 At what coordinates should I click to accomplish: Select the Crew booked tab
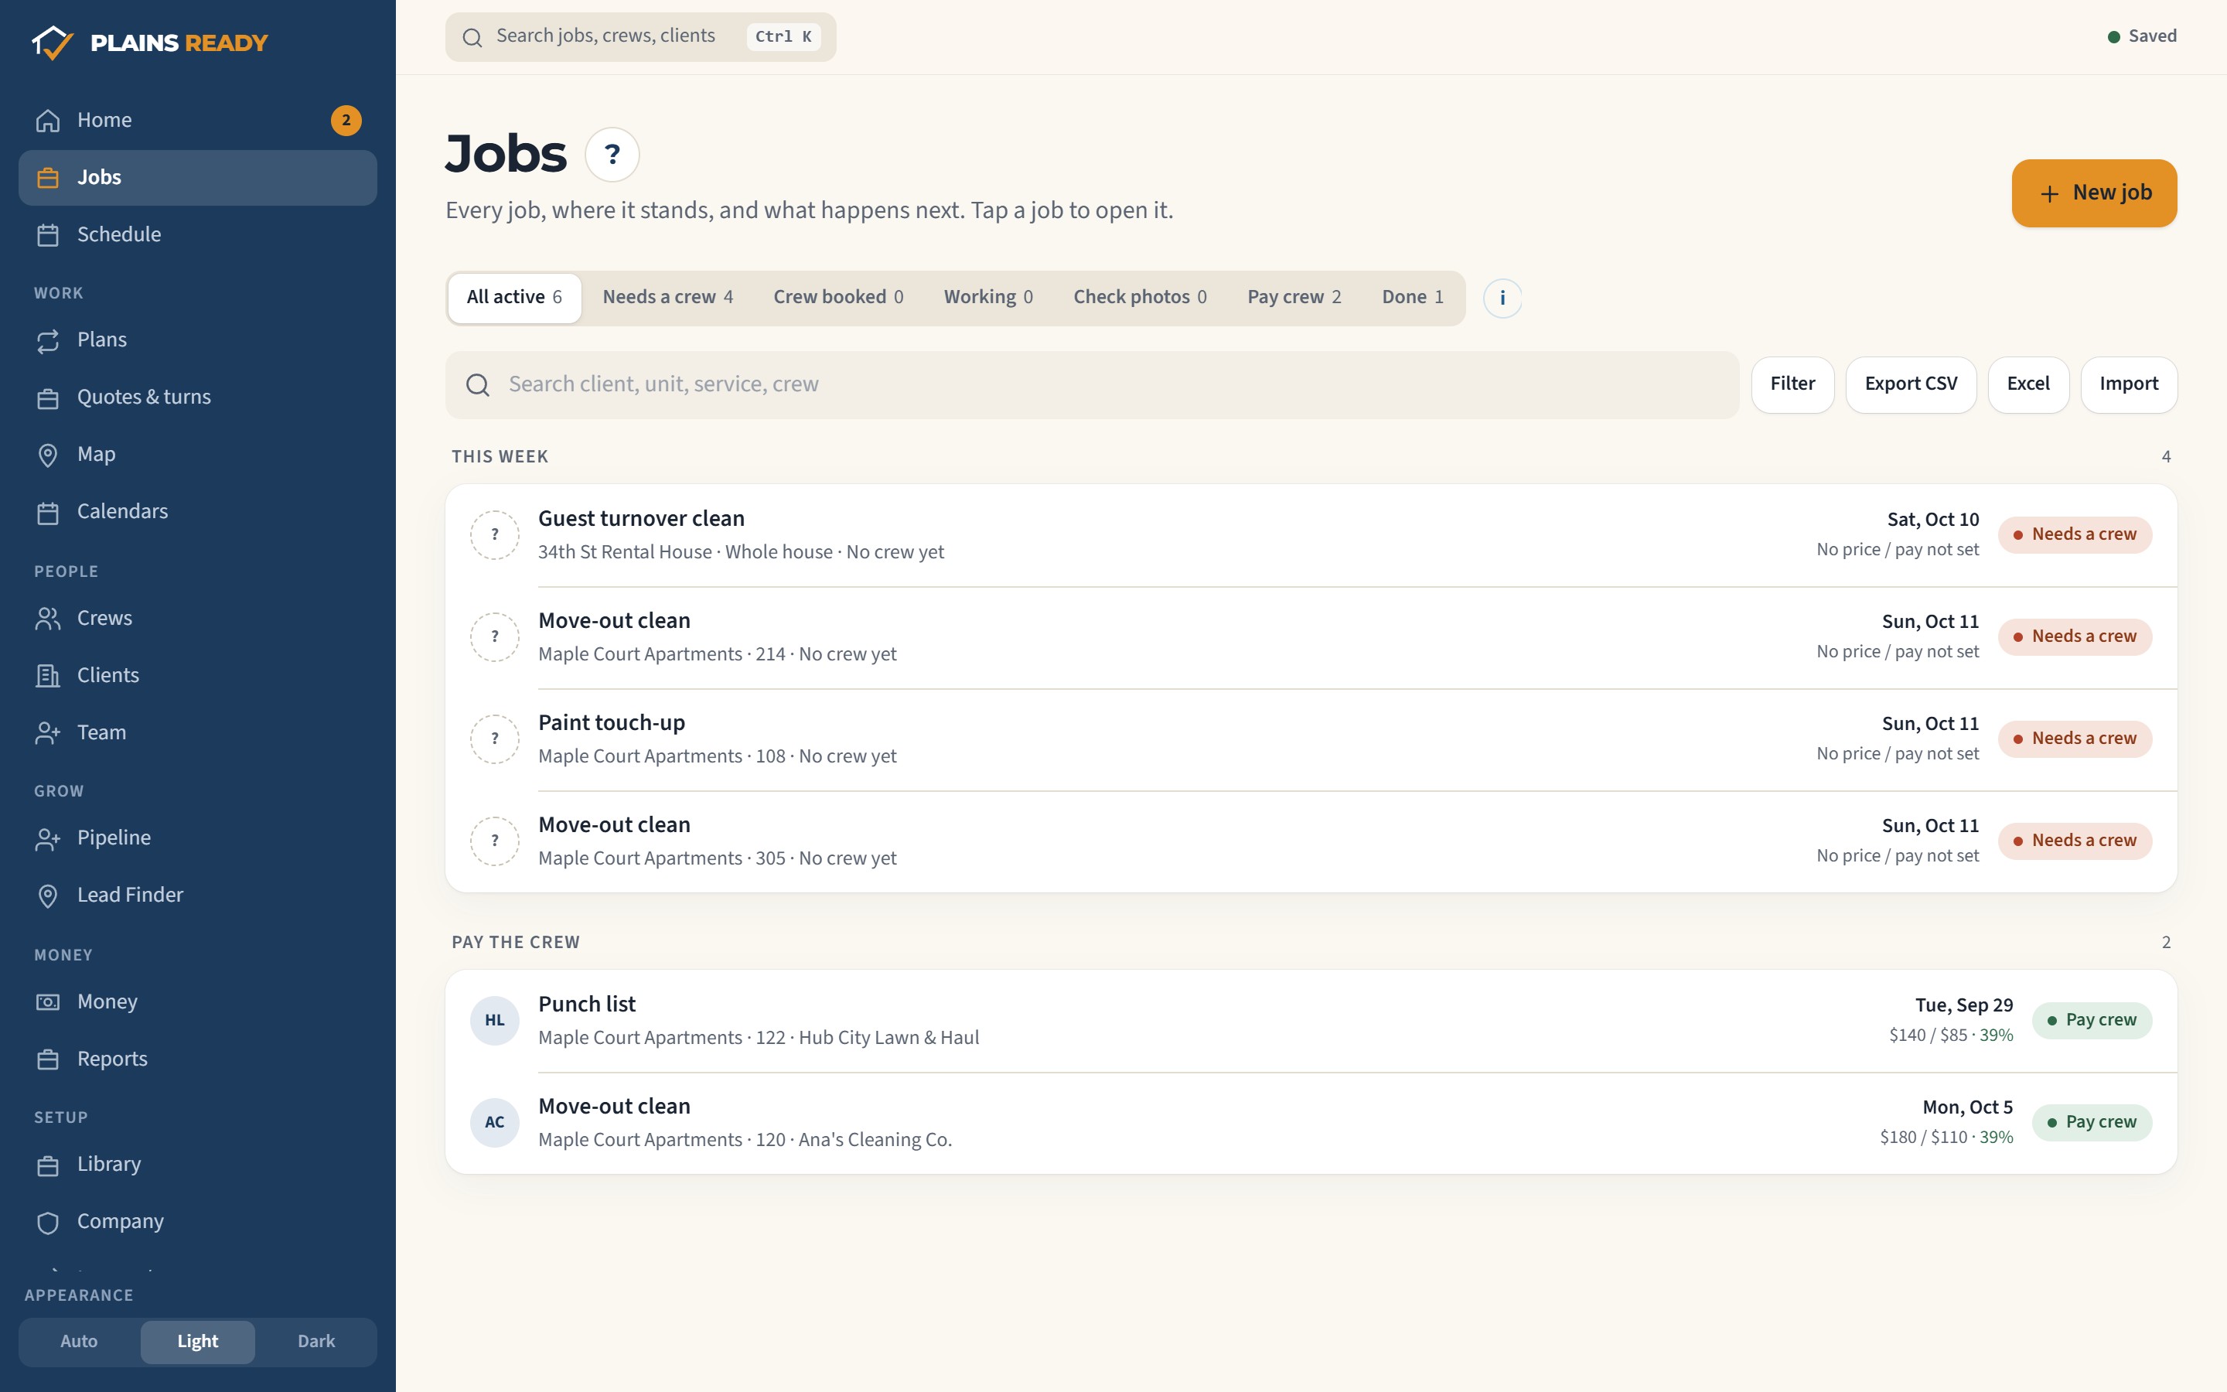838,298
